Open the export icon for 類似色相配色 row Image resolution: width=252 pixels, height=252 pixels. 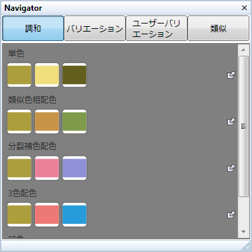[231, 122]
